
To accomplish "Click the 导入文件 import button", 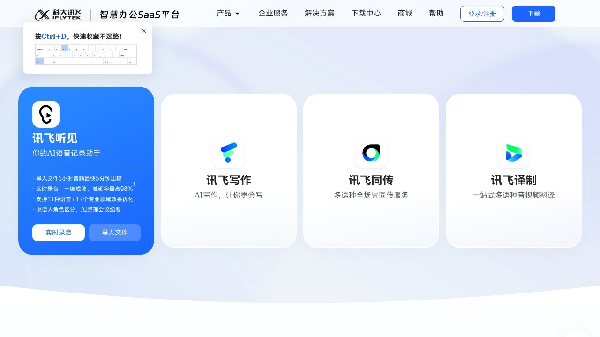I will click(115, 232).
